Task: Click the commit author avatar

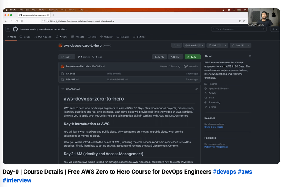Action: pos(62,67)
